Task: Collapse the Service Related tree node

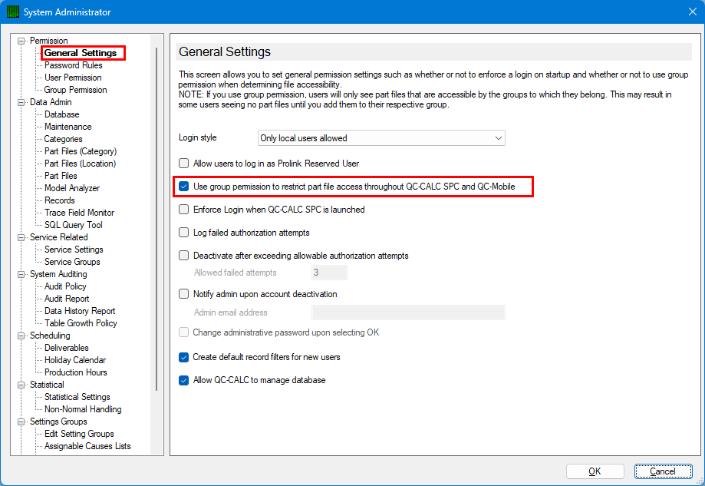Action: point(21,237)
